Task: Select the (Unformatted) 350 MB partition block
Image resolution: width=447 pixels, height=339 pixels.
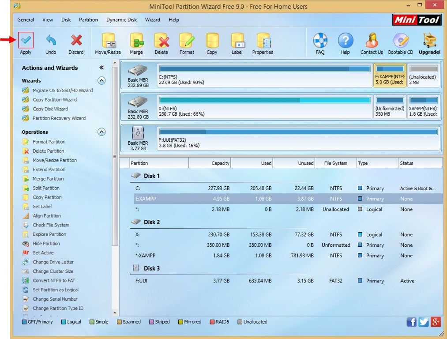Action: click(390, 107)
